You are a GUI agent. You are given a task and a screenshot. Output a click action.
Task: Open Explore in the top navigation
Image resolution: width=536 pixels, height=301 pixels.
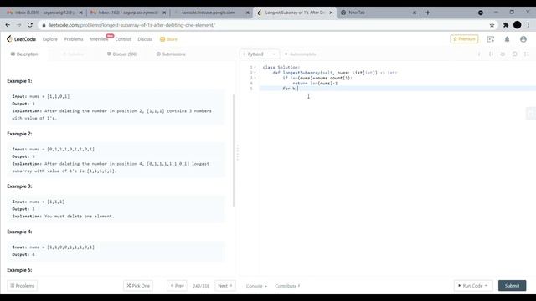click(50, 39)
